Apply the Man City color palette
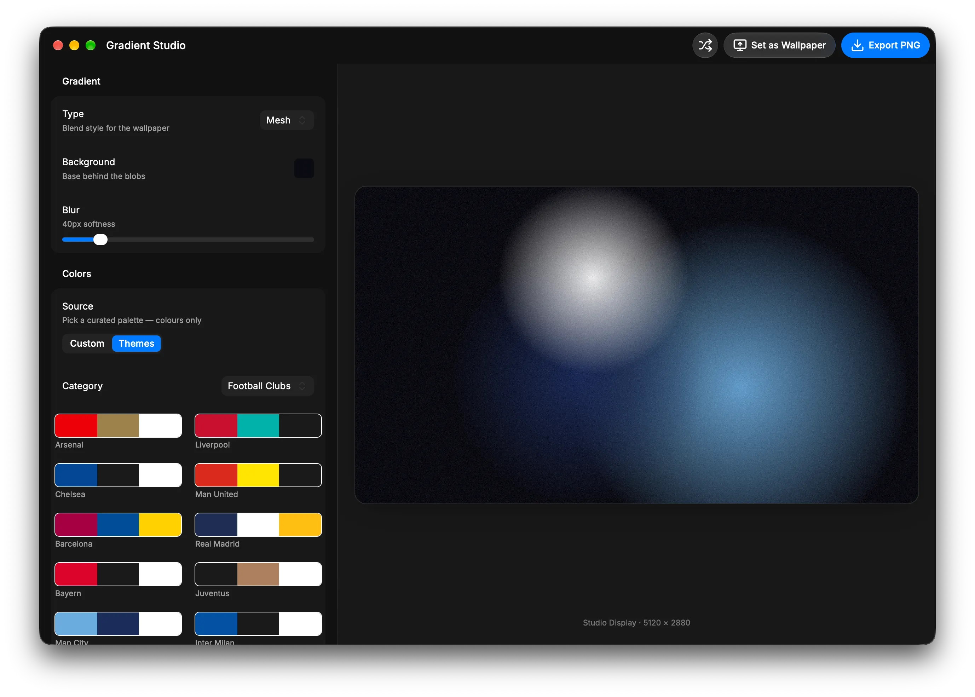 [x=118, y=624]
